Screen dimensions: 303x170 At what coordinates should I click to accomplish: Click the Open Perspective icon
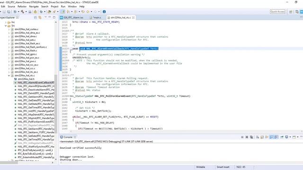click(291, 12)
